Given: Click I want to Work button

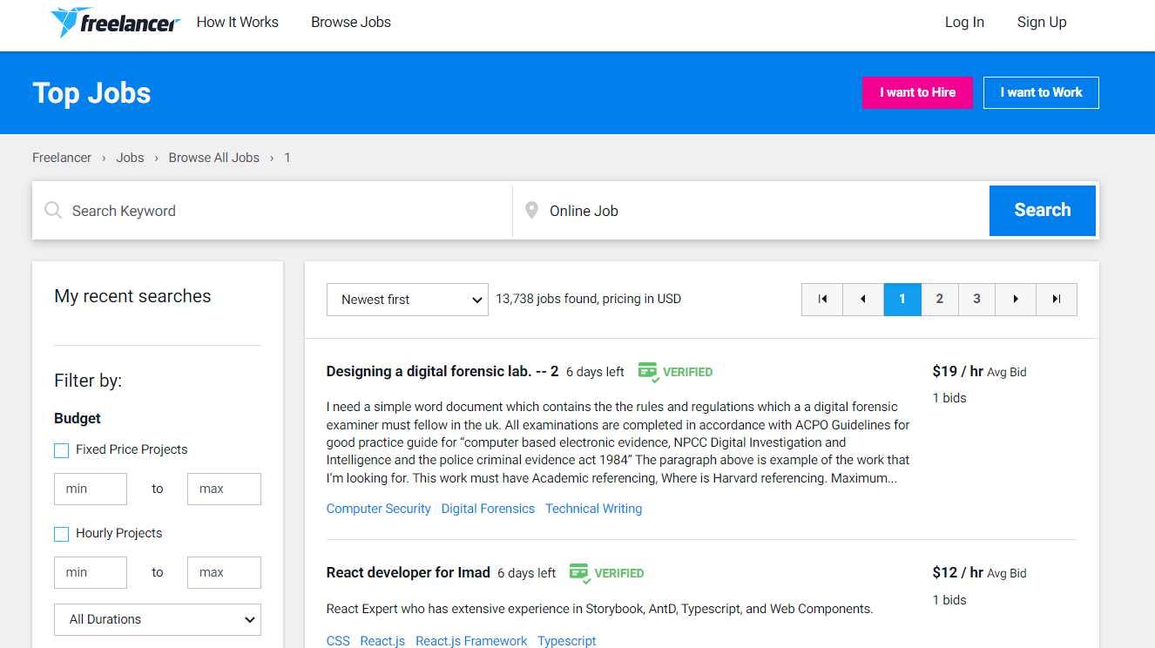Looking at the screenshot, I should click(x=1041, y=92).
